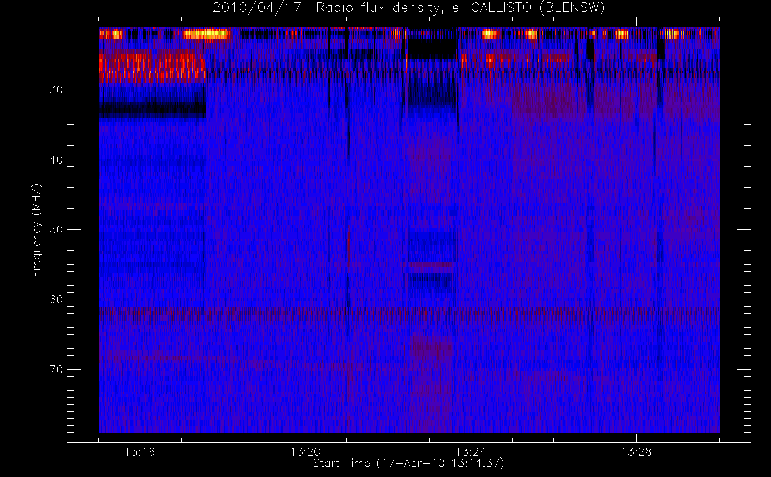Image resolution: width=771 pixels, height=477 pixels.
Task: Click the 40 MHz frequency tick label
Action: pos(56,160)
